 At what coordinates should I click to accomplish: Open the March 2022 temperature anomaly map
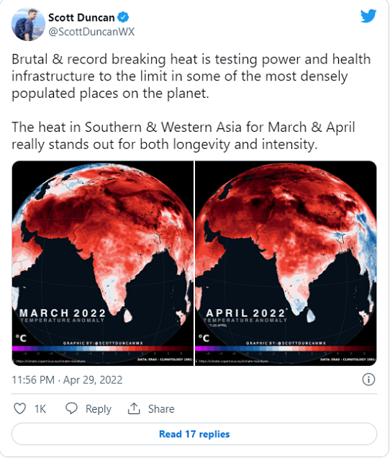(x=103, y=263)
